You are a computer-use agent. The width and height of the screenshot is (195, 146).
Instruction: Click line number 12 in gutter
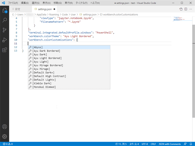pyautogui.click(x=16, y=47)
